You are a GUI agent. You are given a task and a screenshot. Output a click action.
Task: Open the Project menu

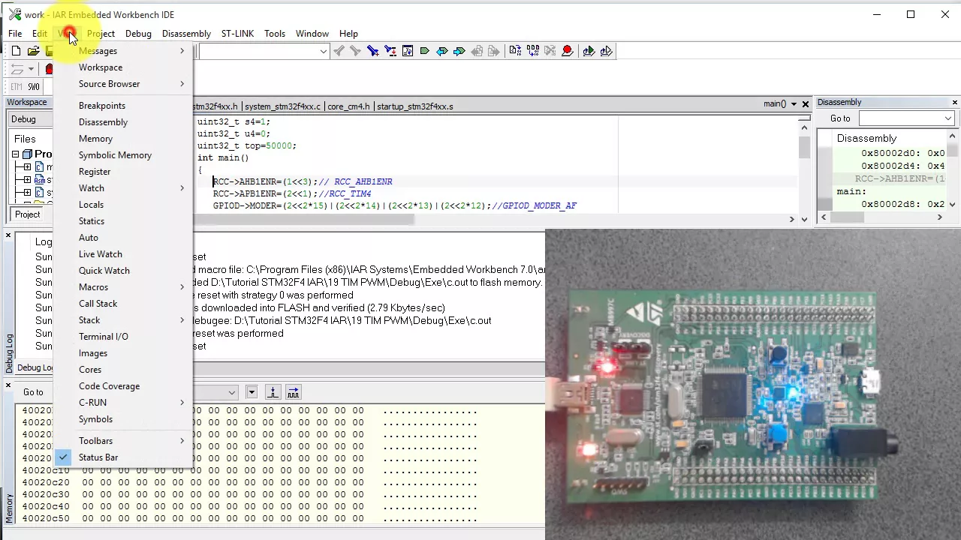point(101,34)
